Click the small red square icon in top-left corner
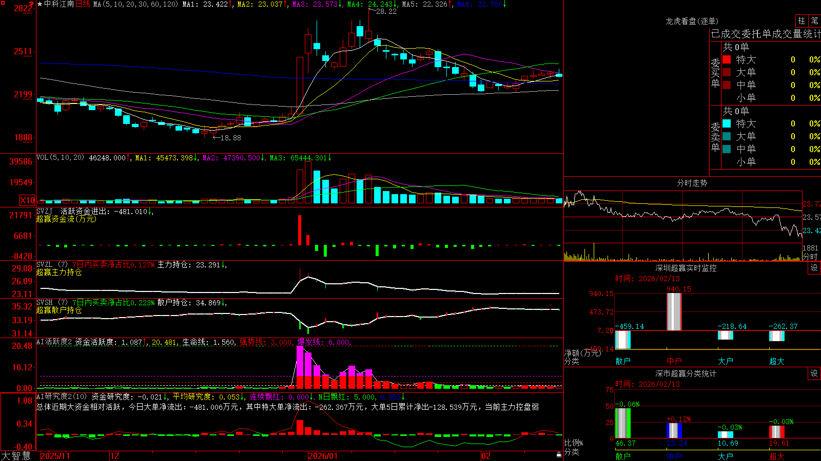Image resolution: width=821 pixels, height=461 pixels. click(2, 2)
